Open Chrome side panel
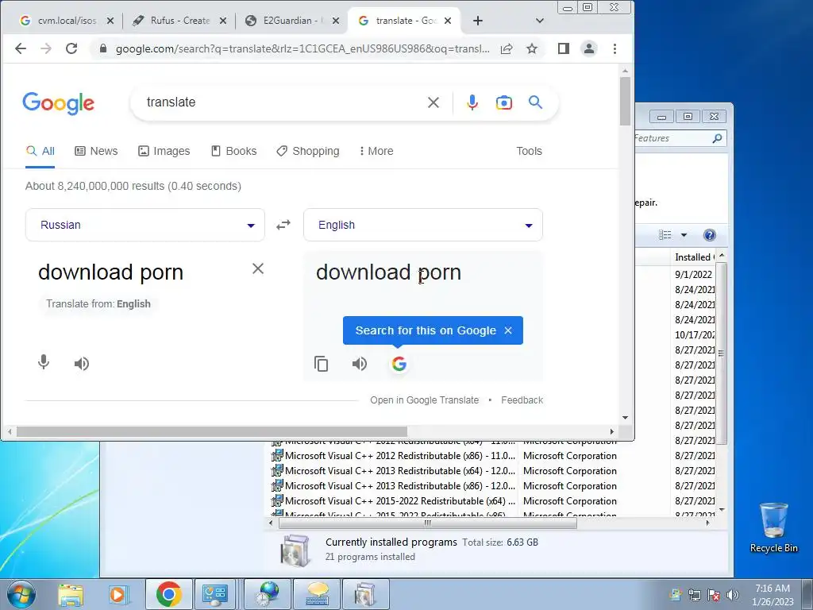This screenshot has height=610, width=813. (x=564, y=48)
